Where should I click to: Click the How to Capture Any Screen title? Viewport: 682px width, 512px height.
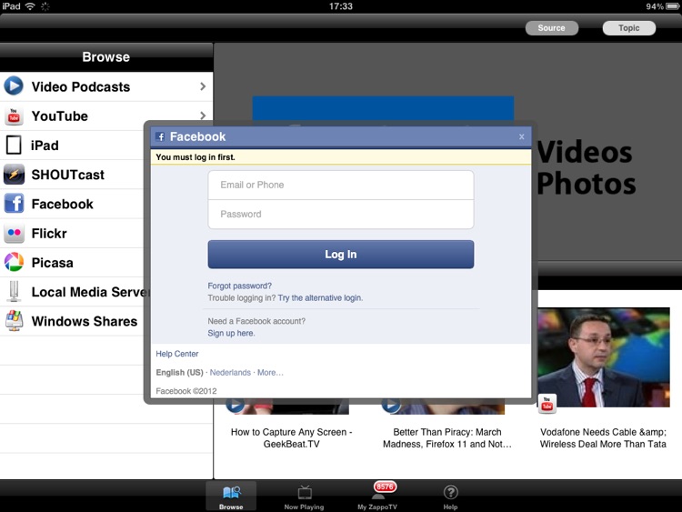pyautogui.click(x=291, y=437)
